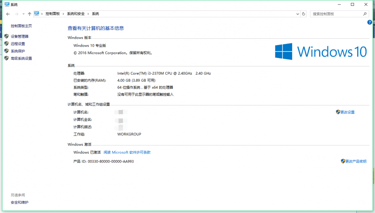The image size is (375, 213).
Task: Click shield icon beside 设备管理器
Action: [6, 36]
